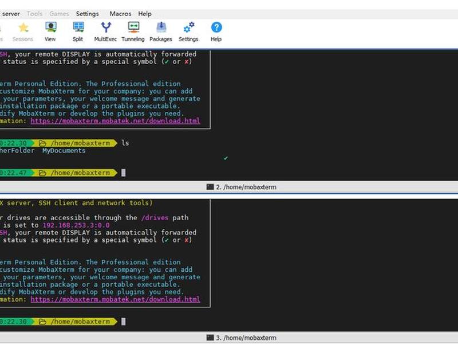Screen dimensions: 458x344
Task: Open the Settings menu in menu bar
Action: coord(88,14)
